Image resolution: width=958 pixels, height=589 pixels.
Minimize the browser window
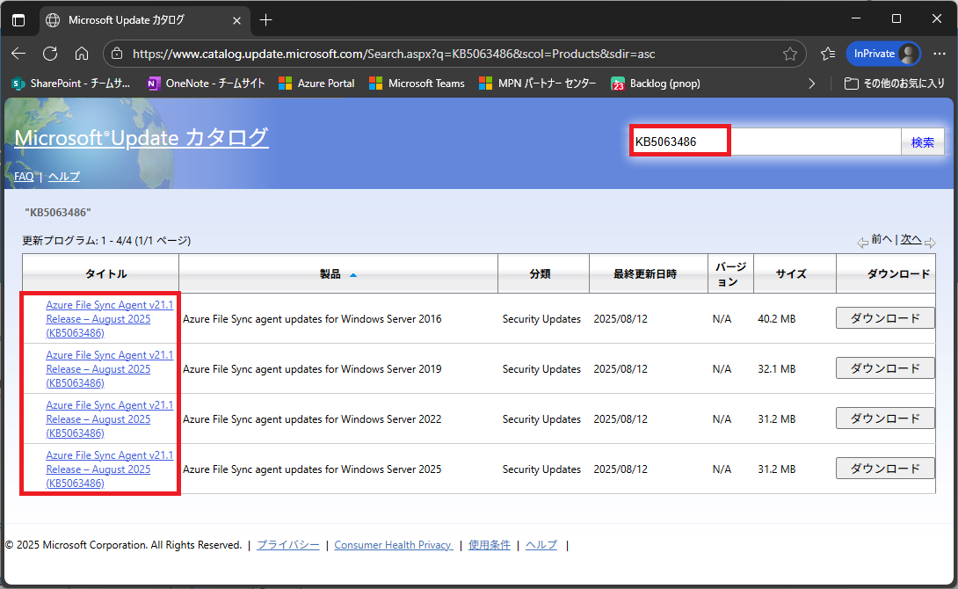click(x=856, y=19)
